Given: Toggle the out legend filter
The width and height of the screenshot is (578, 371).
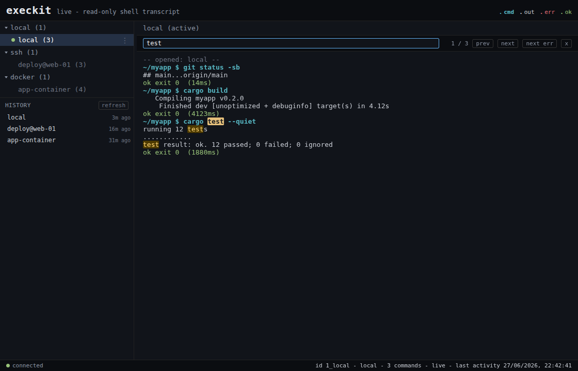Looking at the screenshot, I should 527,12.
